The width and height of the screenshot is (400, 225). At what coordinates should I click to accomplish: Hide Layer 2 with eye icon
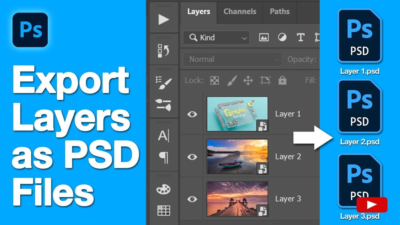192,157
